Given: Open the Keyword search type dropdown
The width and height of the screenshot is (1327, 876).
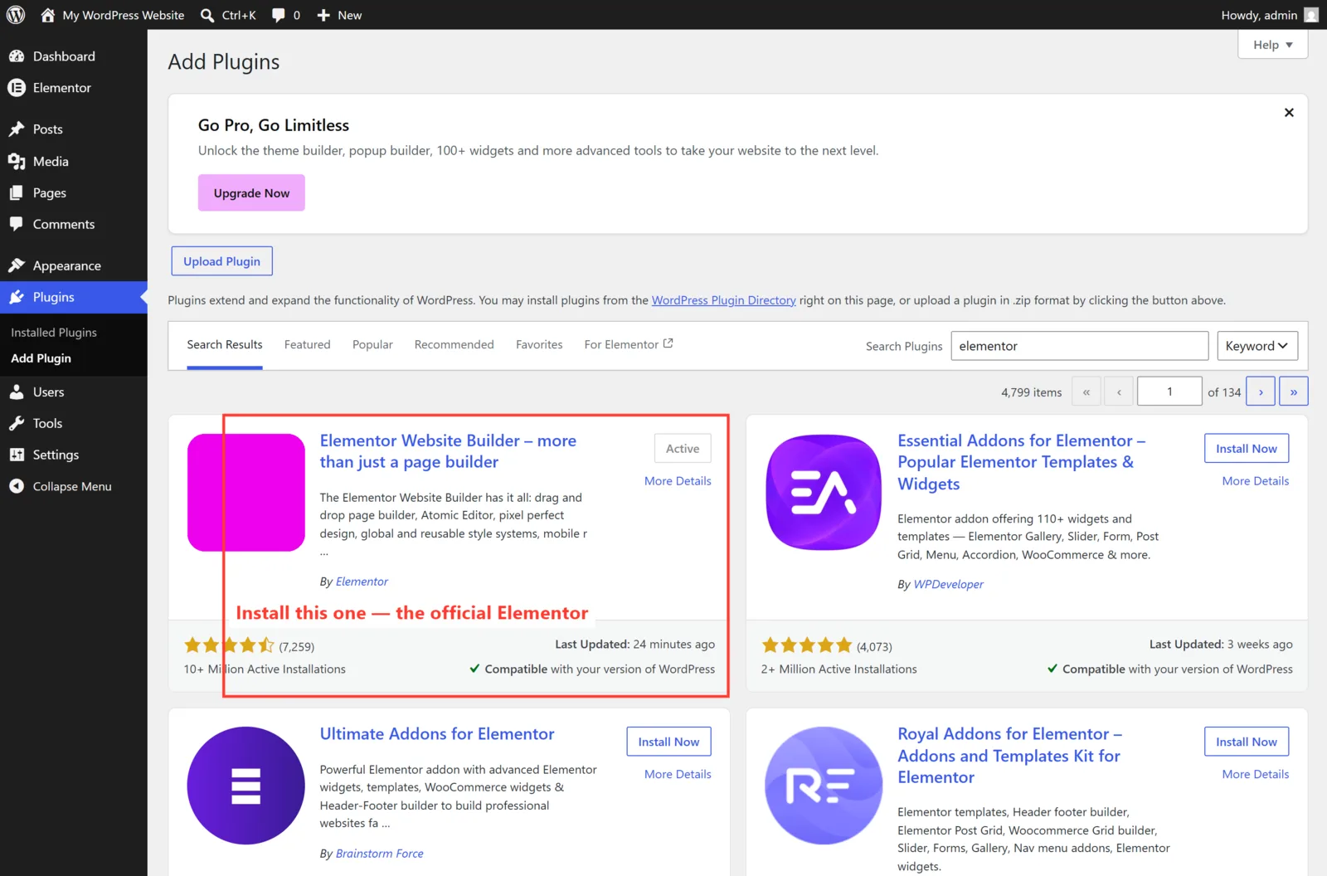Looking at the screenshot, I should pos(1257,346).
